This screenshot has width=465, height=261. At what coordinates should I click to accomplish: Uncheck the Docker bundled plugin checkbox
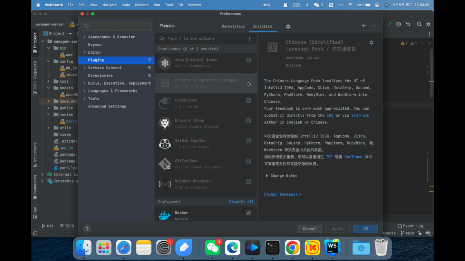(248, 213)
